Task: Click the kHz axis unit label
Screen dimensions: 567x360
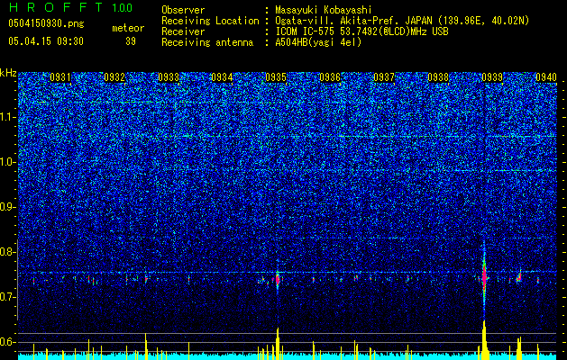Action: tap(8, 73)
